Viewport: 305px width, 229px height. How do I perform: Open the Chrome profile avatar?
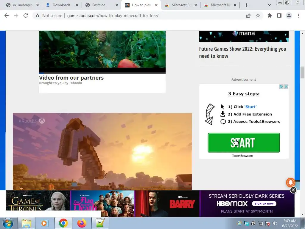click(x=289, y=16)
